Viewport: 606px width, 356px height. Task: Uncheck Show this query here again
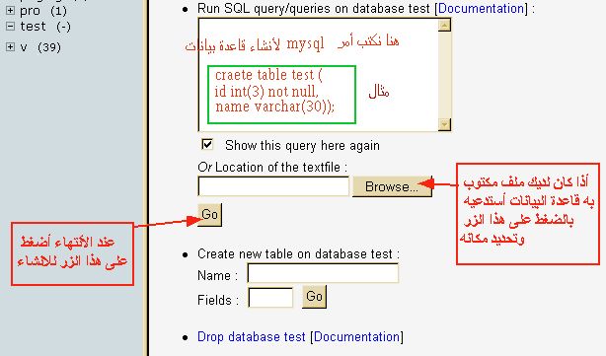[207, 144]
